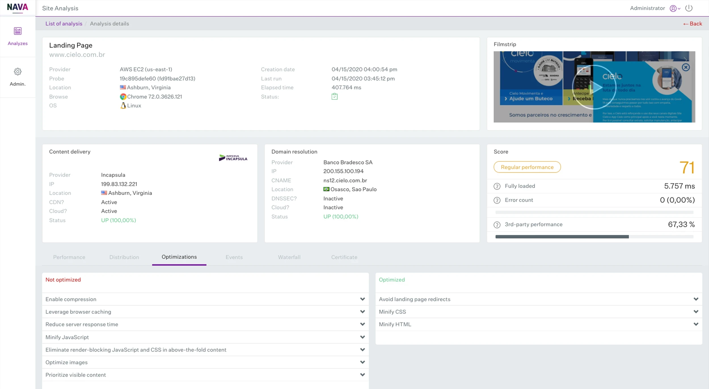Click the Analysis details breadcrumb

(x=109, y=24)
